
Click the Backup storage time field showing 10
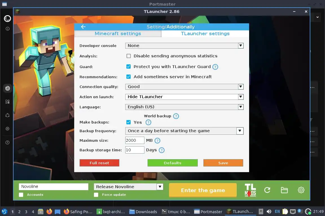click(x=135, y=150)
